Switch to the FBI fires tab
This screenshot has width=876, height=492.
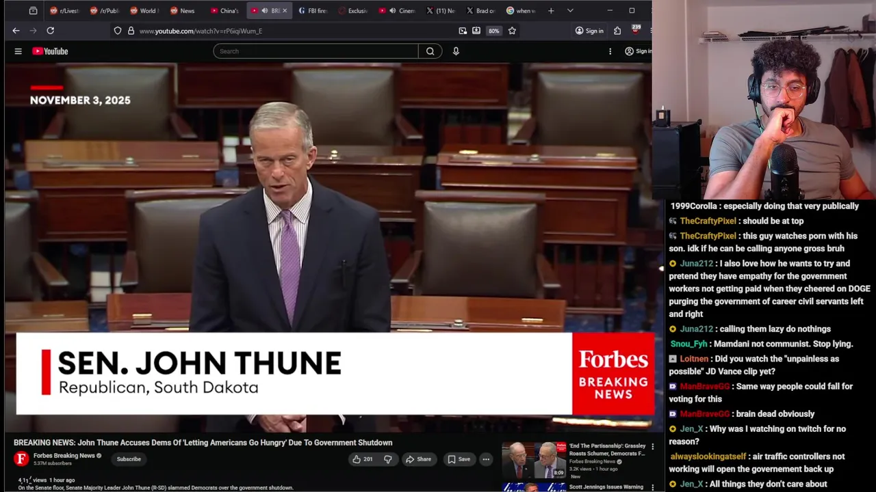313,11
